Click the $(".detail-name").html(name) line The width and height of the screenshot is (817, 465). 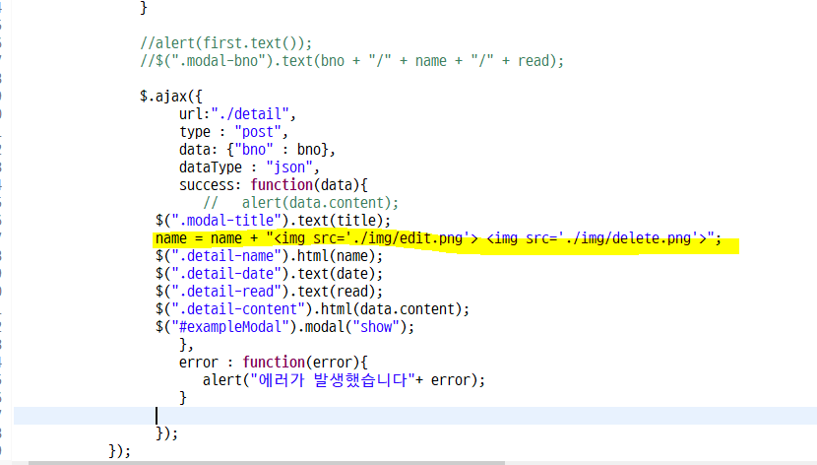point(269,256)
